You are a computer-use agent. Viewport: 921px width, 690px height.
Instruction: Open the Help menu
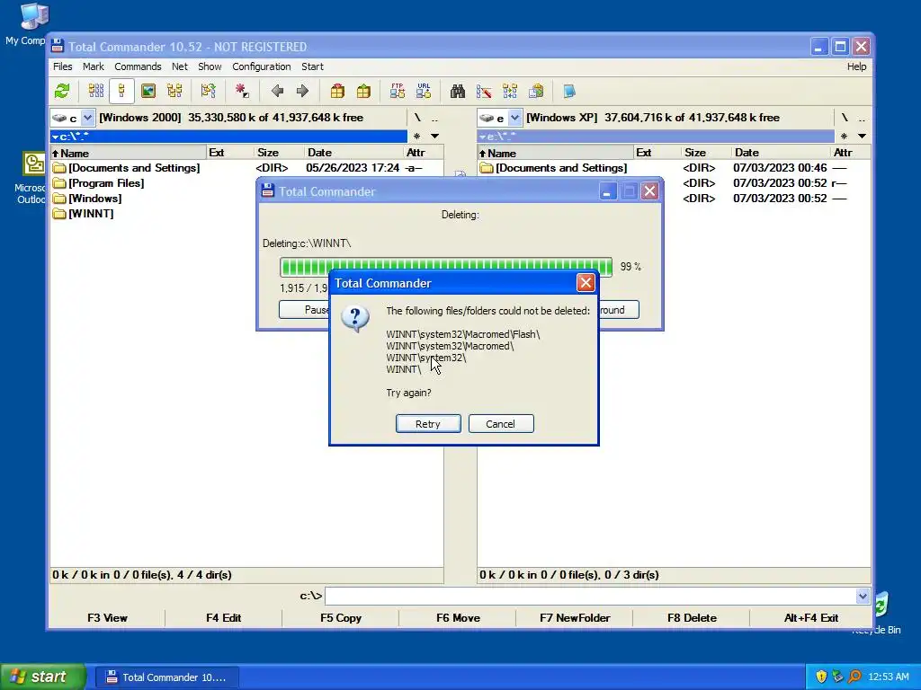coord(856,66)
